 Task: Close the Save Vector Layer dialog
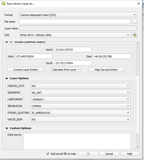[138, 3]
